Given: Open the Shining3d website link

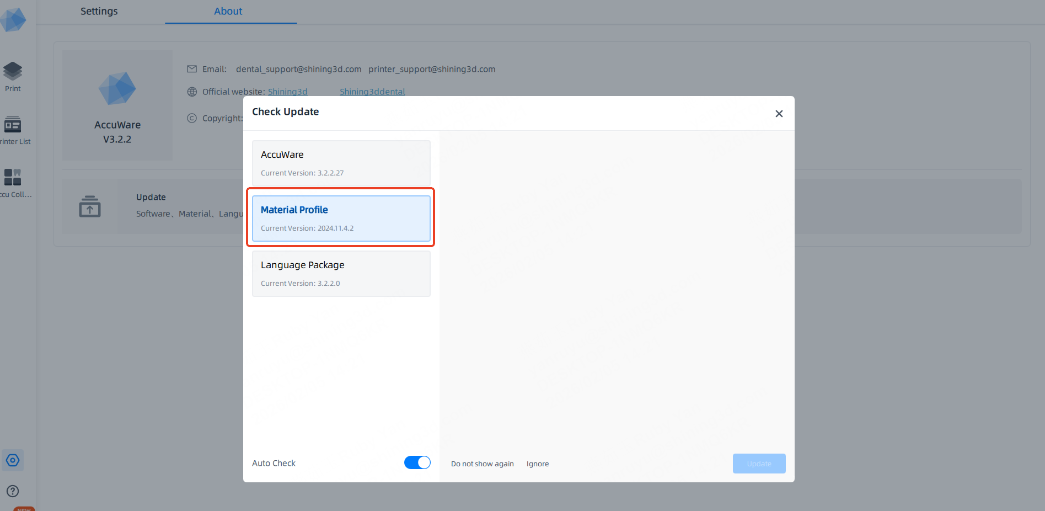Looking at the screenshot, I should coord(288,92).
